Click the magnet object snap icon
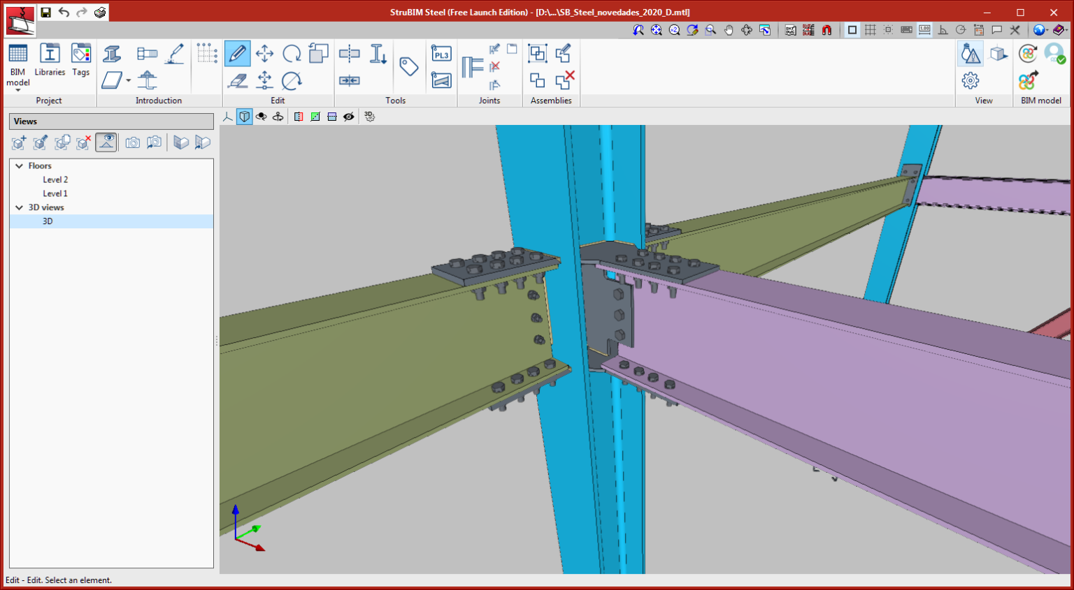Image resolution: width=1074 pixels, height=590 pixels. click(x=826, y=30)
